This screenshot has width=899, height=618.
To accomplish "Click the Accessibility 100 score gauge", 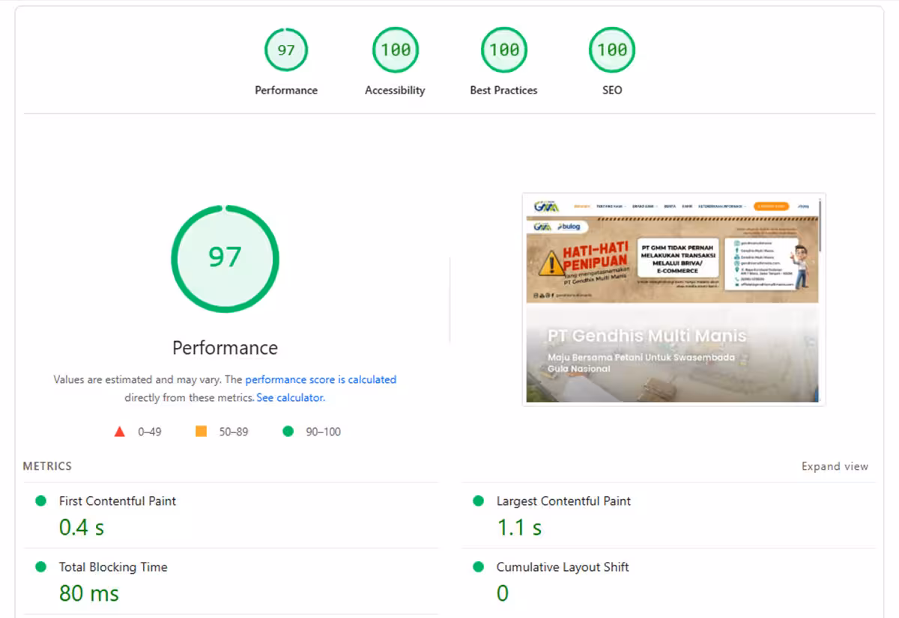I will point(395,50).
